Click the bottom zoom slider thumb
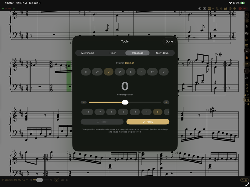This screenshot has width=250, height=187. pyautogui.click(x=40, y=180)
